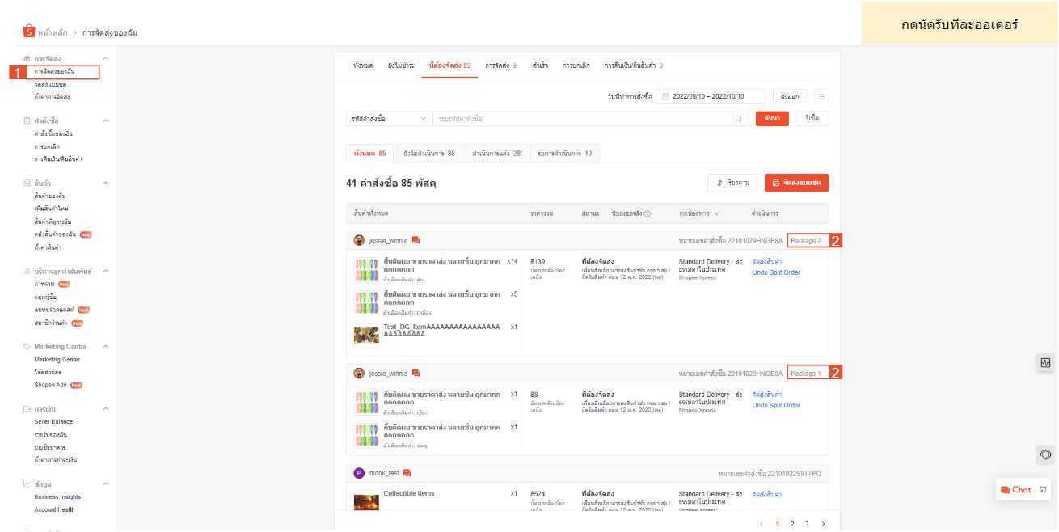Switch to the ยังไม่ชำระ tab
This screenshot has width=1059, height=532.
click(x=401, y=65)
